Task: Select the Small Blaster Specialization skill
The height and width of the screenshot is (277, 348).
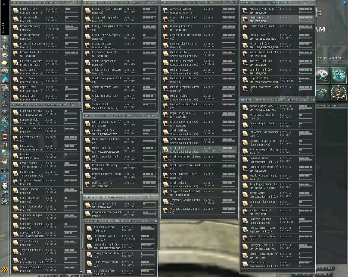Action: coord(199,150)
